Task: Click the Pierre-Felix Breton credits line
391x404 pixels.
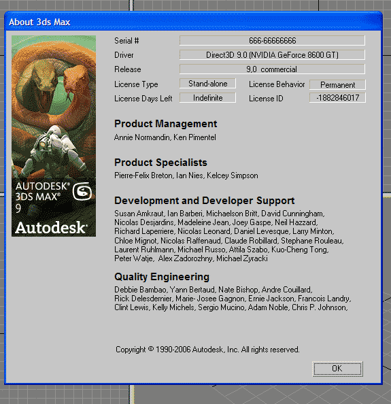Action: pos(186,175)
